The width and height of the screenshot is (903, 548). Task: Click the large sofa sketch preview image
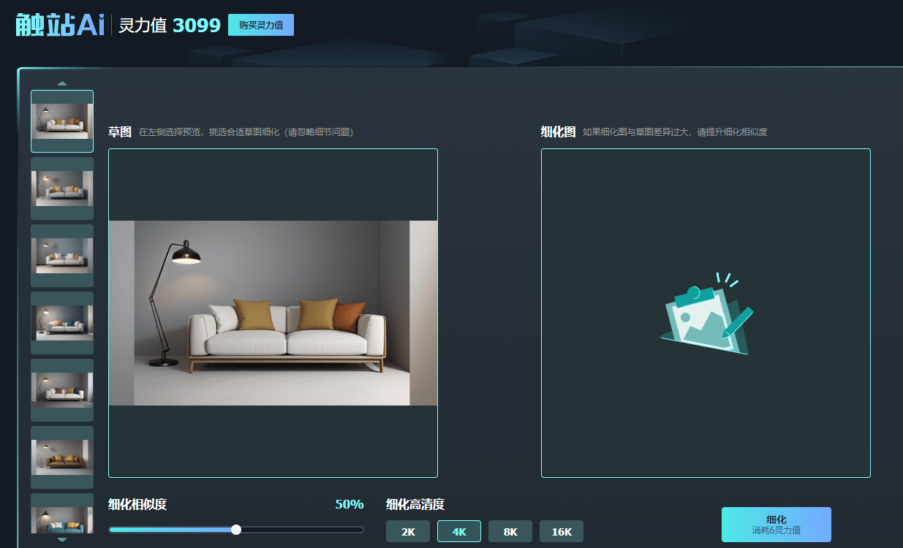coord(273,313)
